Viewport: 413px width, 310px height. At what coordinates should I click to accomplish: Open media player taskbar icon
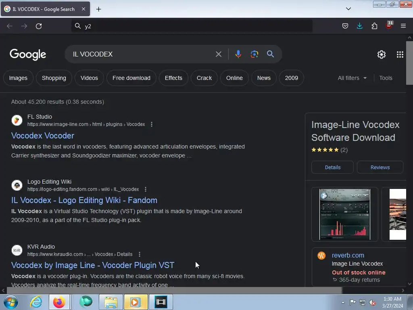pyautogui.click(x=136, y=302)
